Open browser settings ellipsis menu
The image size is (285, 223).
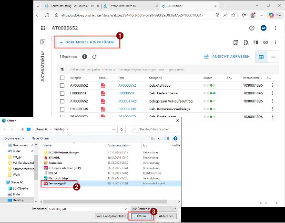pos(261,15)
